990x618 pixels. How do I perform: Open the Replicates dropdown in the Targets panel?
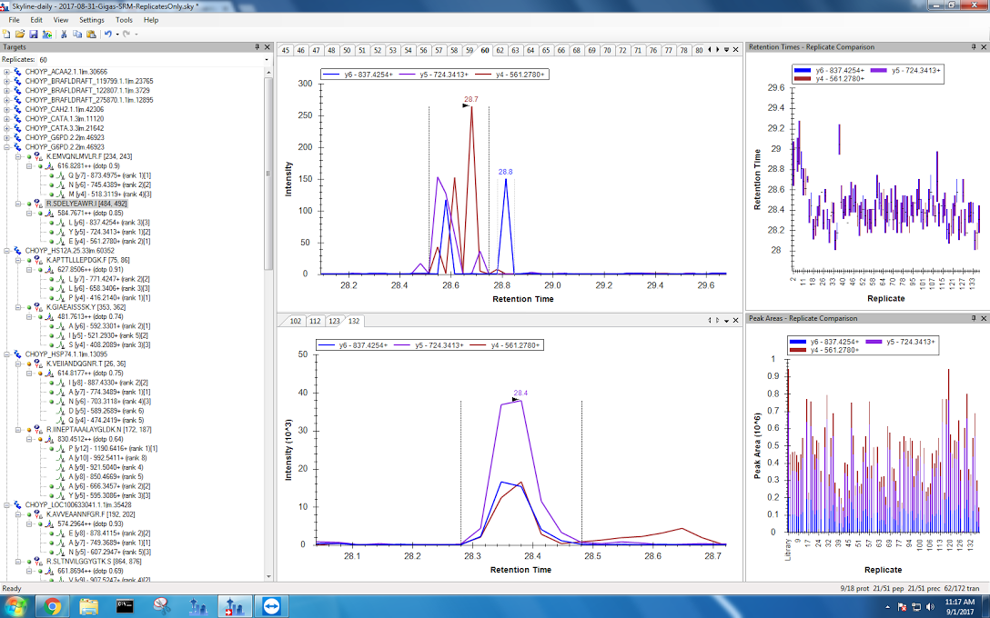pyautogui.click(x=266, y=59)
